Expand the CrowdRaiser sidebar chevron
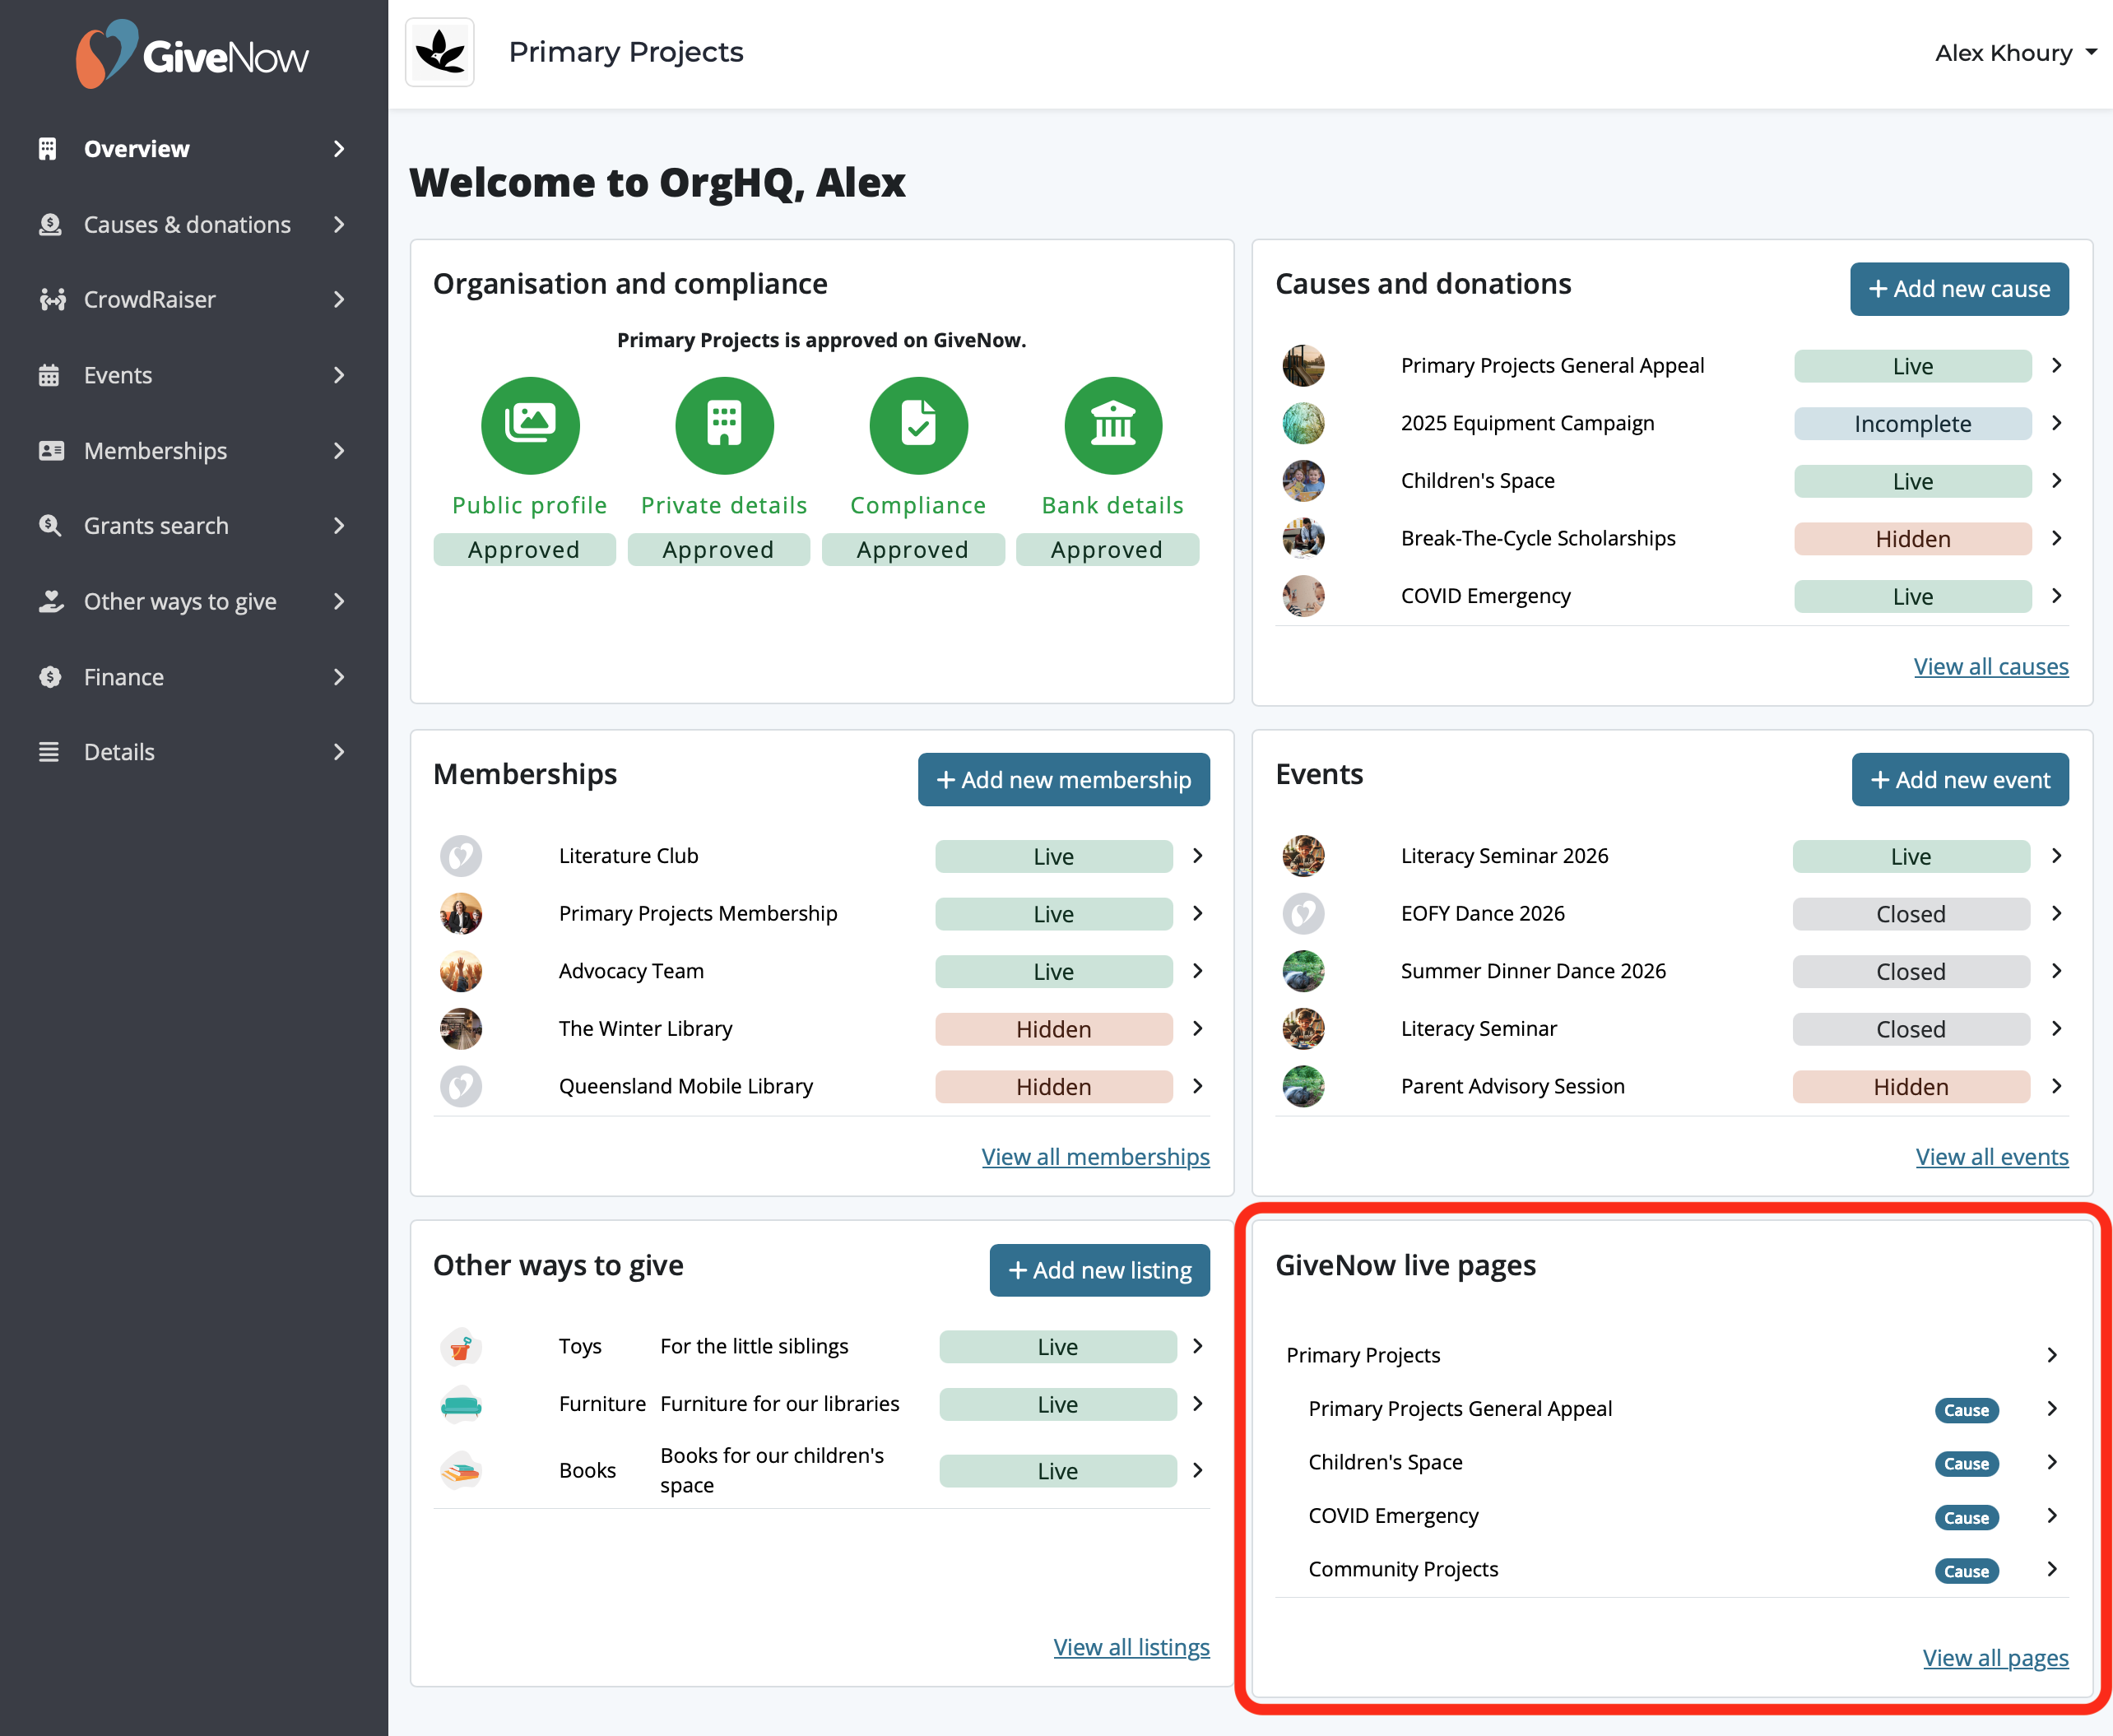 pos(339,299)
